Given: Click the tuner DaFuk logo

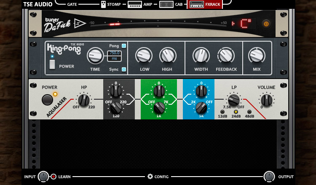Looking at the screenshot, I should coord(57,25).
